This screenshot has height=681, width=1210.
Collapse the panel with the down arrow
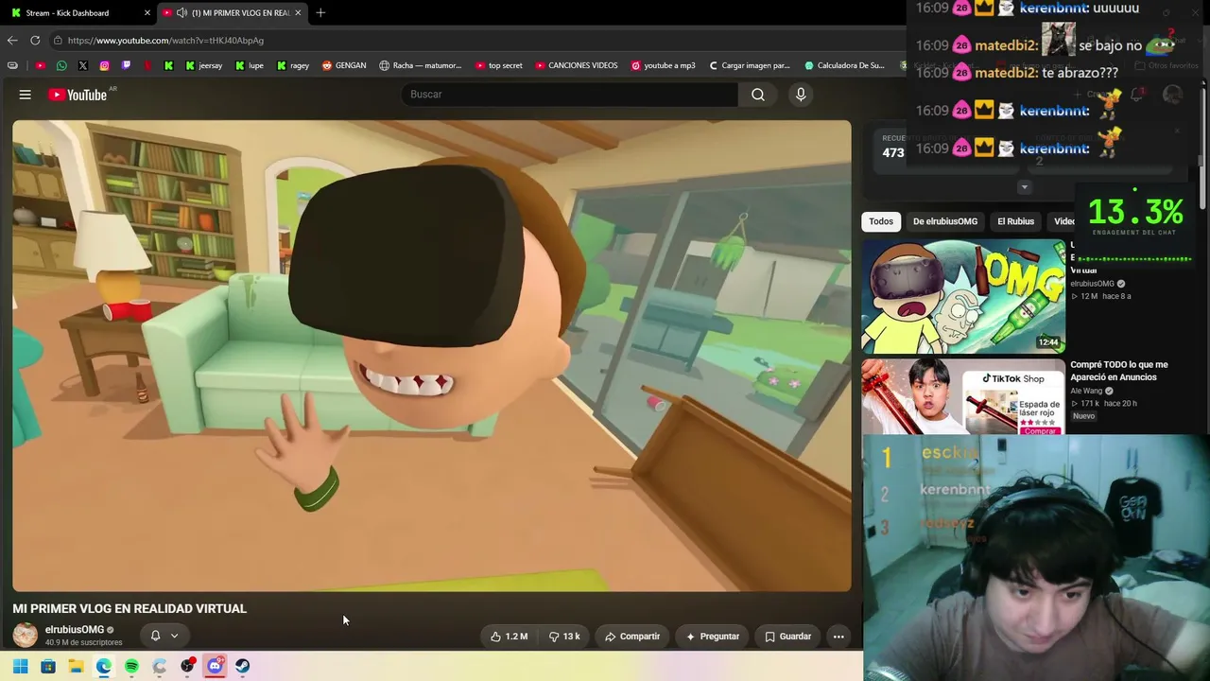[x=1024, y=187]
